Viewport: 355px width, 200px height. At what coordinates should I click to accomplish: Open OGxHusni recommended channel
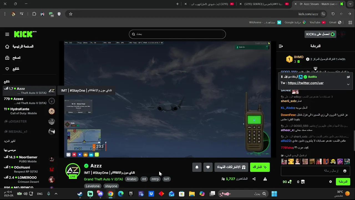pos(29,169)
